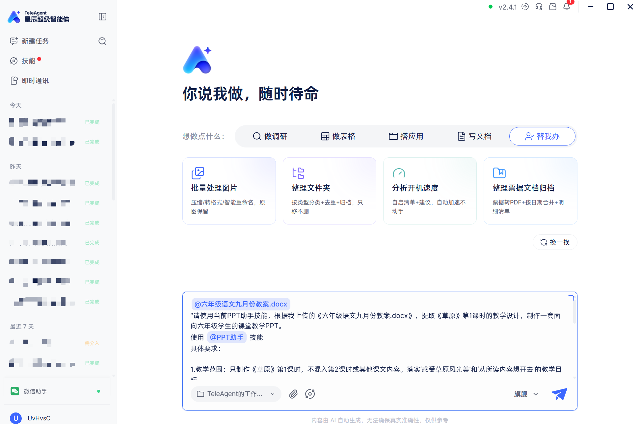
Task: Click the sidebar history scrollbar
Action: 114,151
